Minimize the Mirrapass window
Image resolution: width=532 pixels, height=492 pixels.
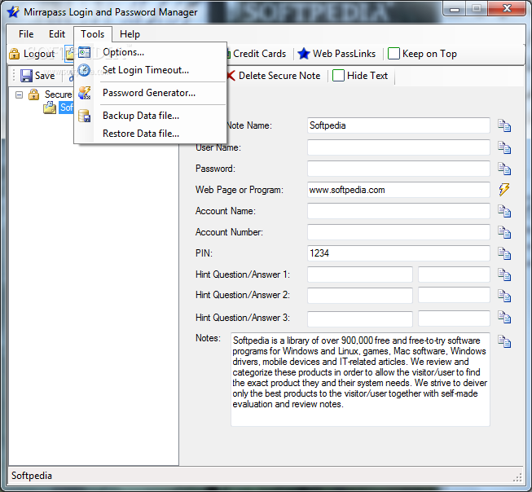coord(455,9)
